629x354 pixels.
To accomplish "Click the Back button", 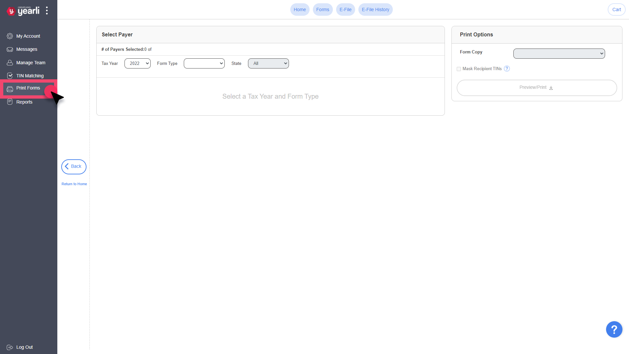I will click(74, 167).
